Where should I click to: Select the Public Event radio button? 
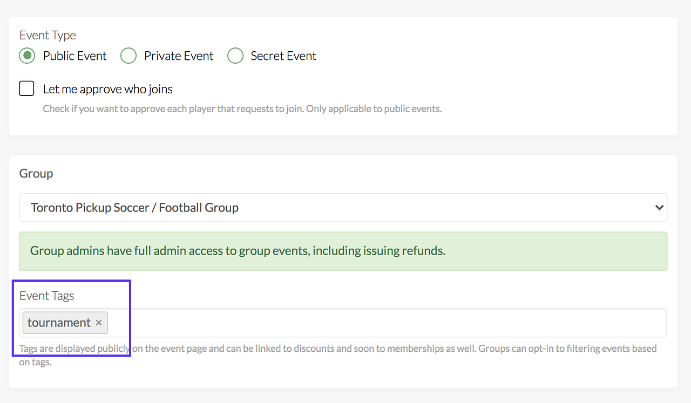pos(27,56)
